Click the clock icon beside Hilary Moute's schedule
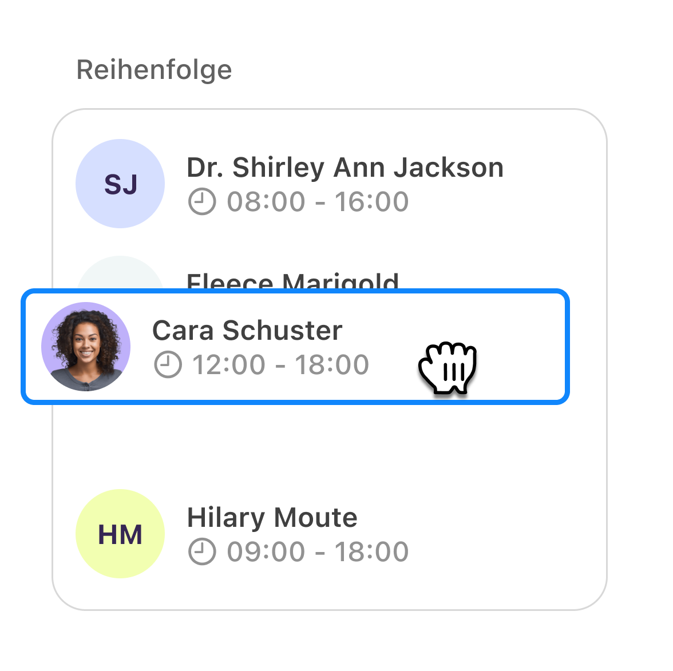 pyautogui.click(x=203, y=551)
